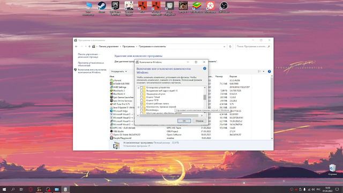Tick Клиент TFTP checkbox

click(x=141, y=100)
